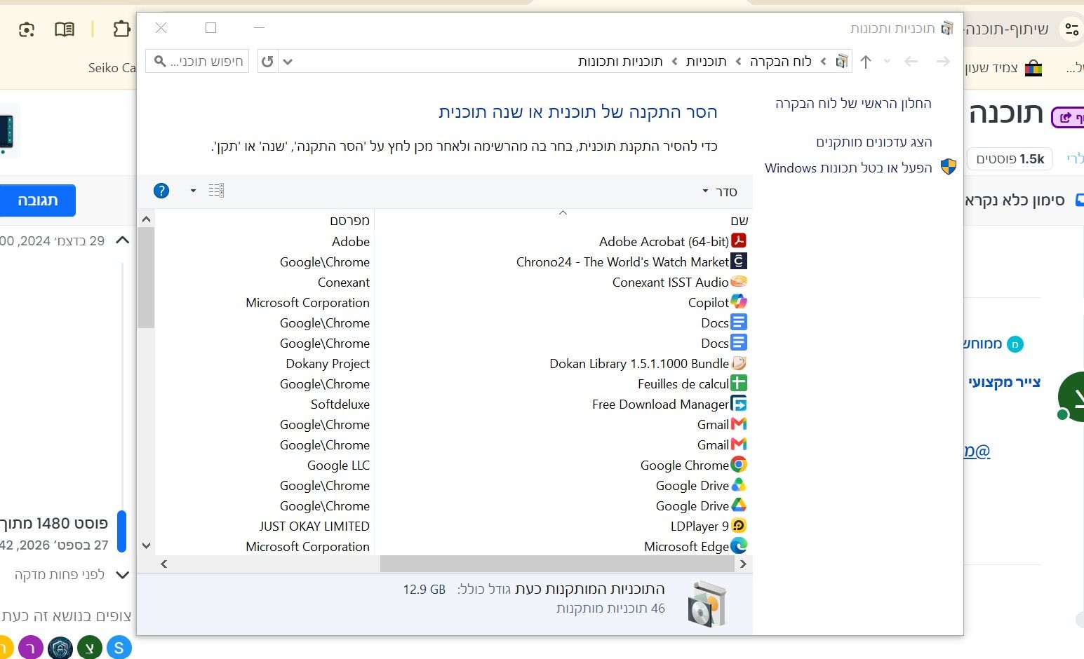Open the recent locations dropdown arrow
The width and height of the screenshot is (1084, 659).
[x=888, y=62]
